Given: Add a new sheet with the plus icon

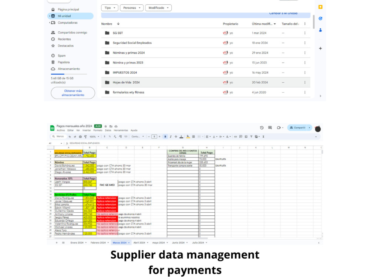Looking at the screenshot, I should tap(57, 243).
